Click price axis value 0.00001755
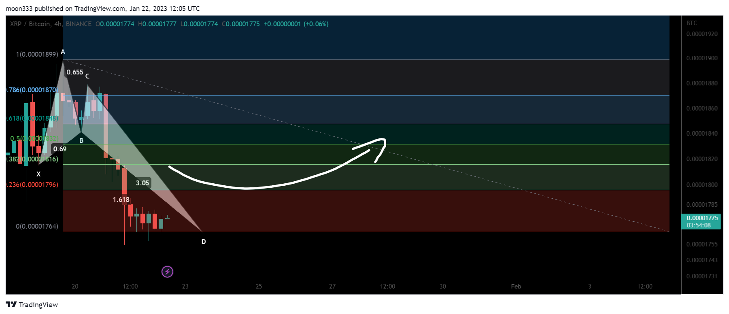Viewport: 729px width, 314px height. click(702, 244)
